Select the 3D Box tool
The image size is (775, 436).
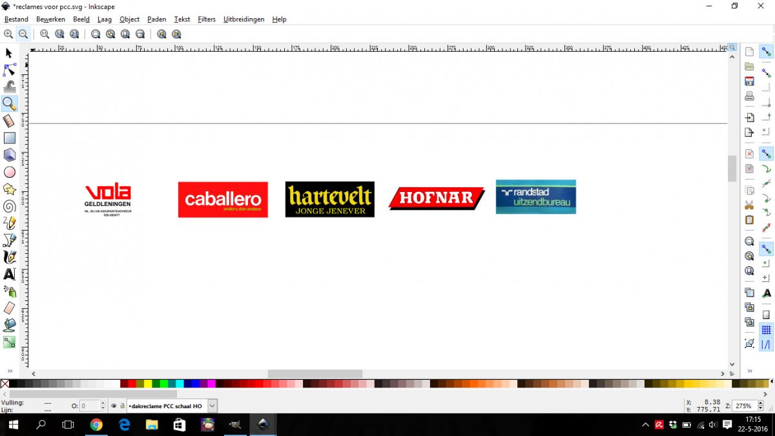[9, 155]
